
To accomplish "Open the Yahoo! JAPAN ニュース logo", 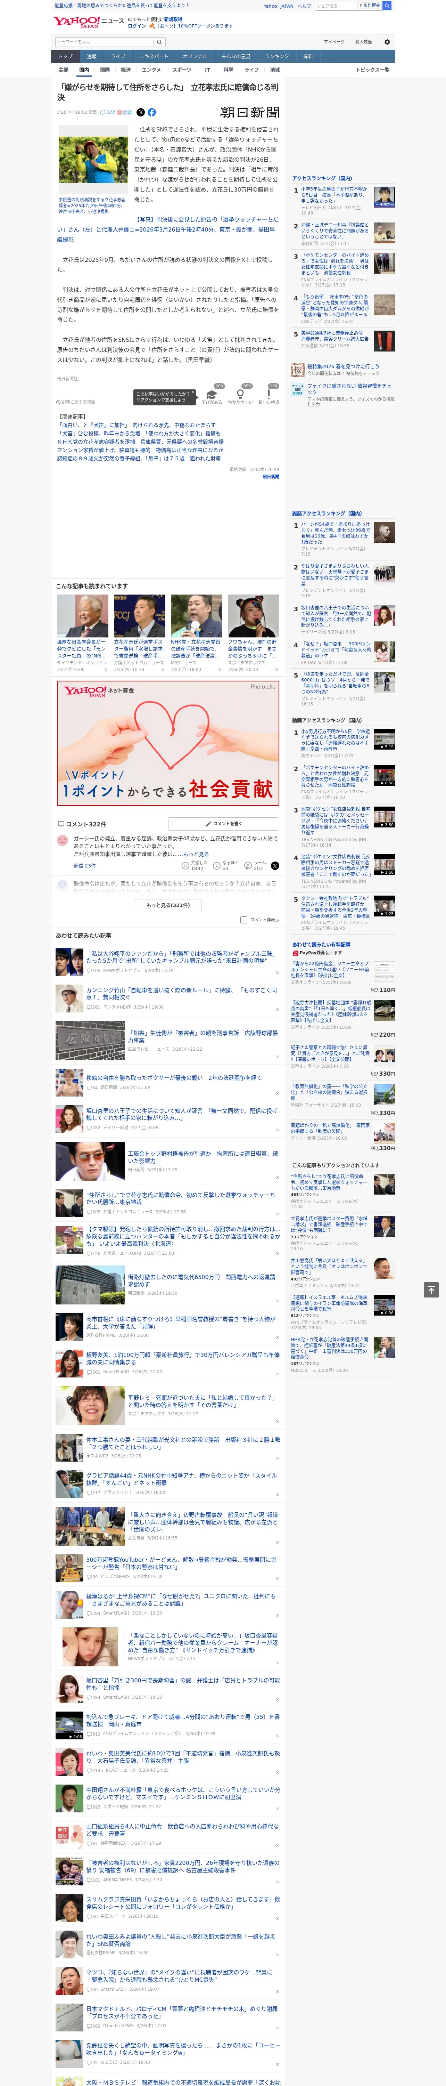I will tap(89, 22).
